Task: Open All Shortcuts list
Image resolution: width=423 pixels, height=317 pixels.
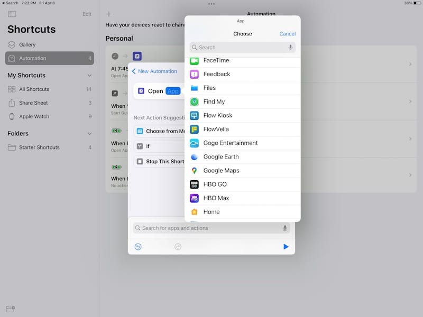Action: (50, 89)
